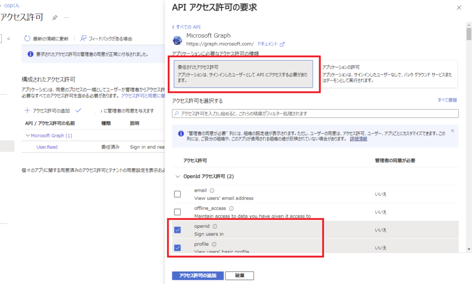
Task: Click the 委任済み cell for User.Read
Action: click(x=110, y=147)
